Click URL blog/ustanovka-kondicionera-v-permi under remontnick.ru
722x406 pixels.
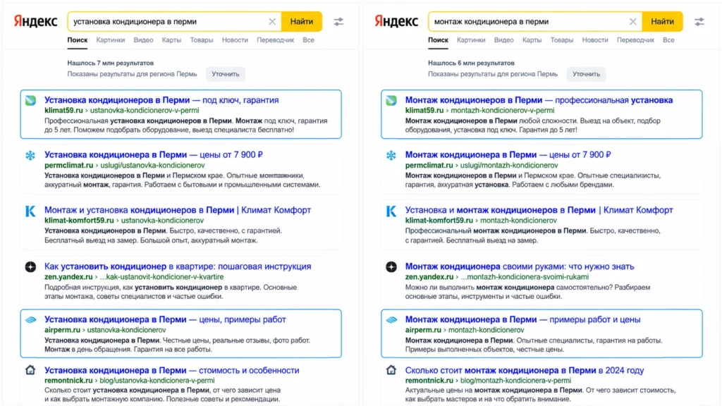pos(157,381)
